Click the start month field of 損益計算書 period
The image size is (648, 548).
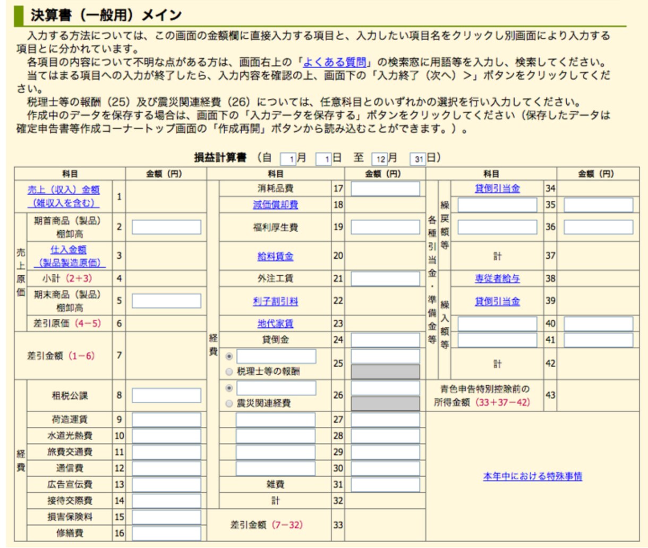tap(288, 158)
